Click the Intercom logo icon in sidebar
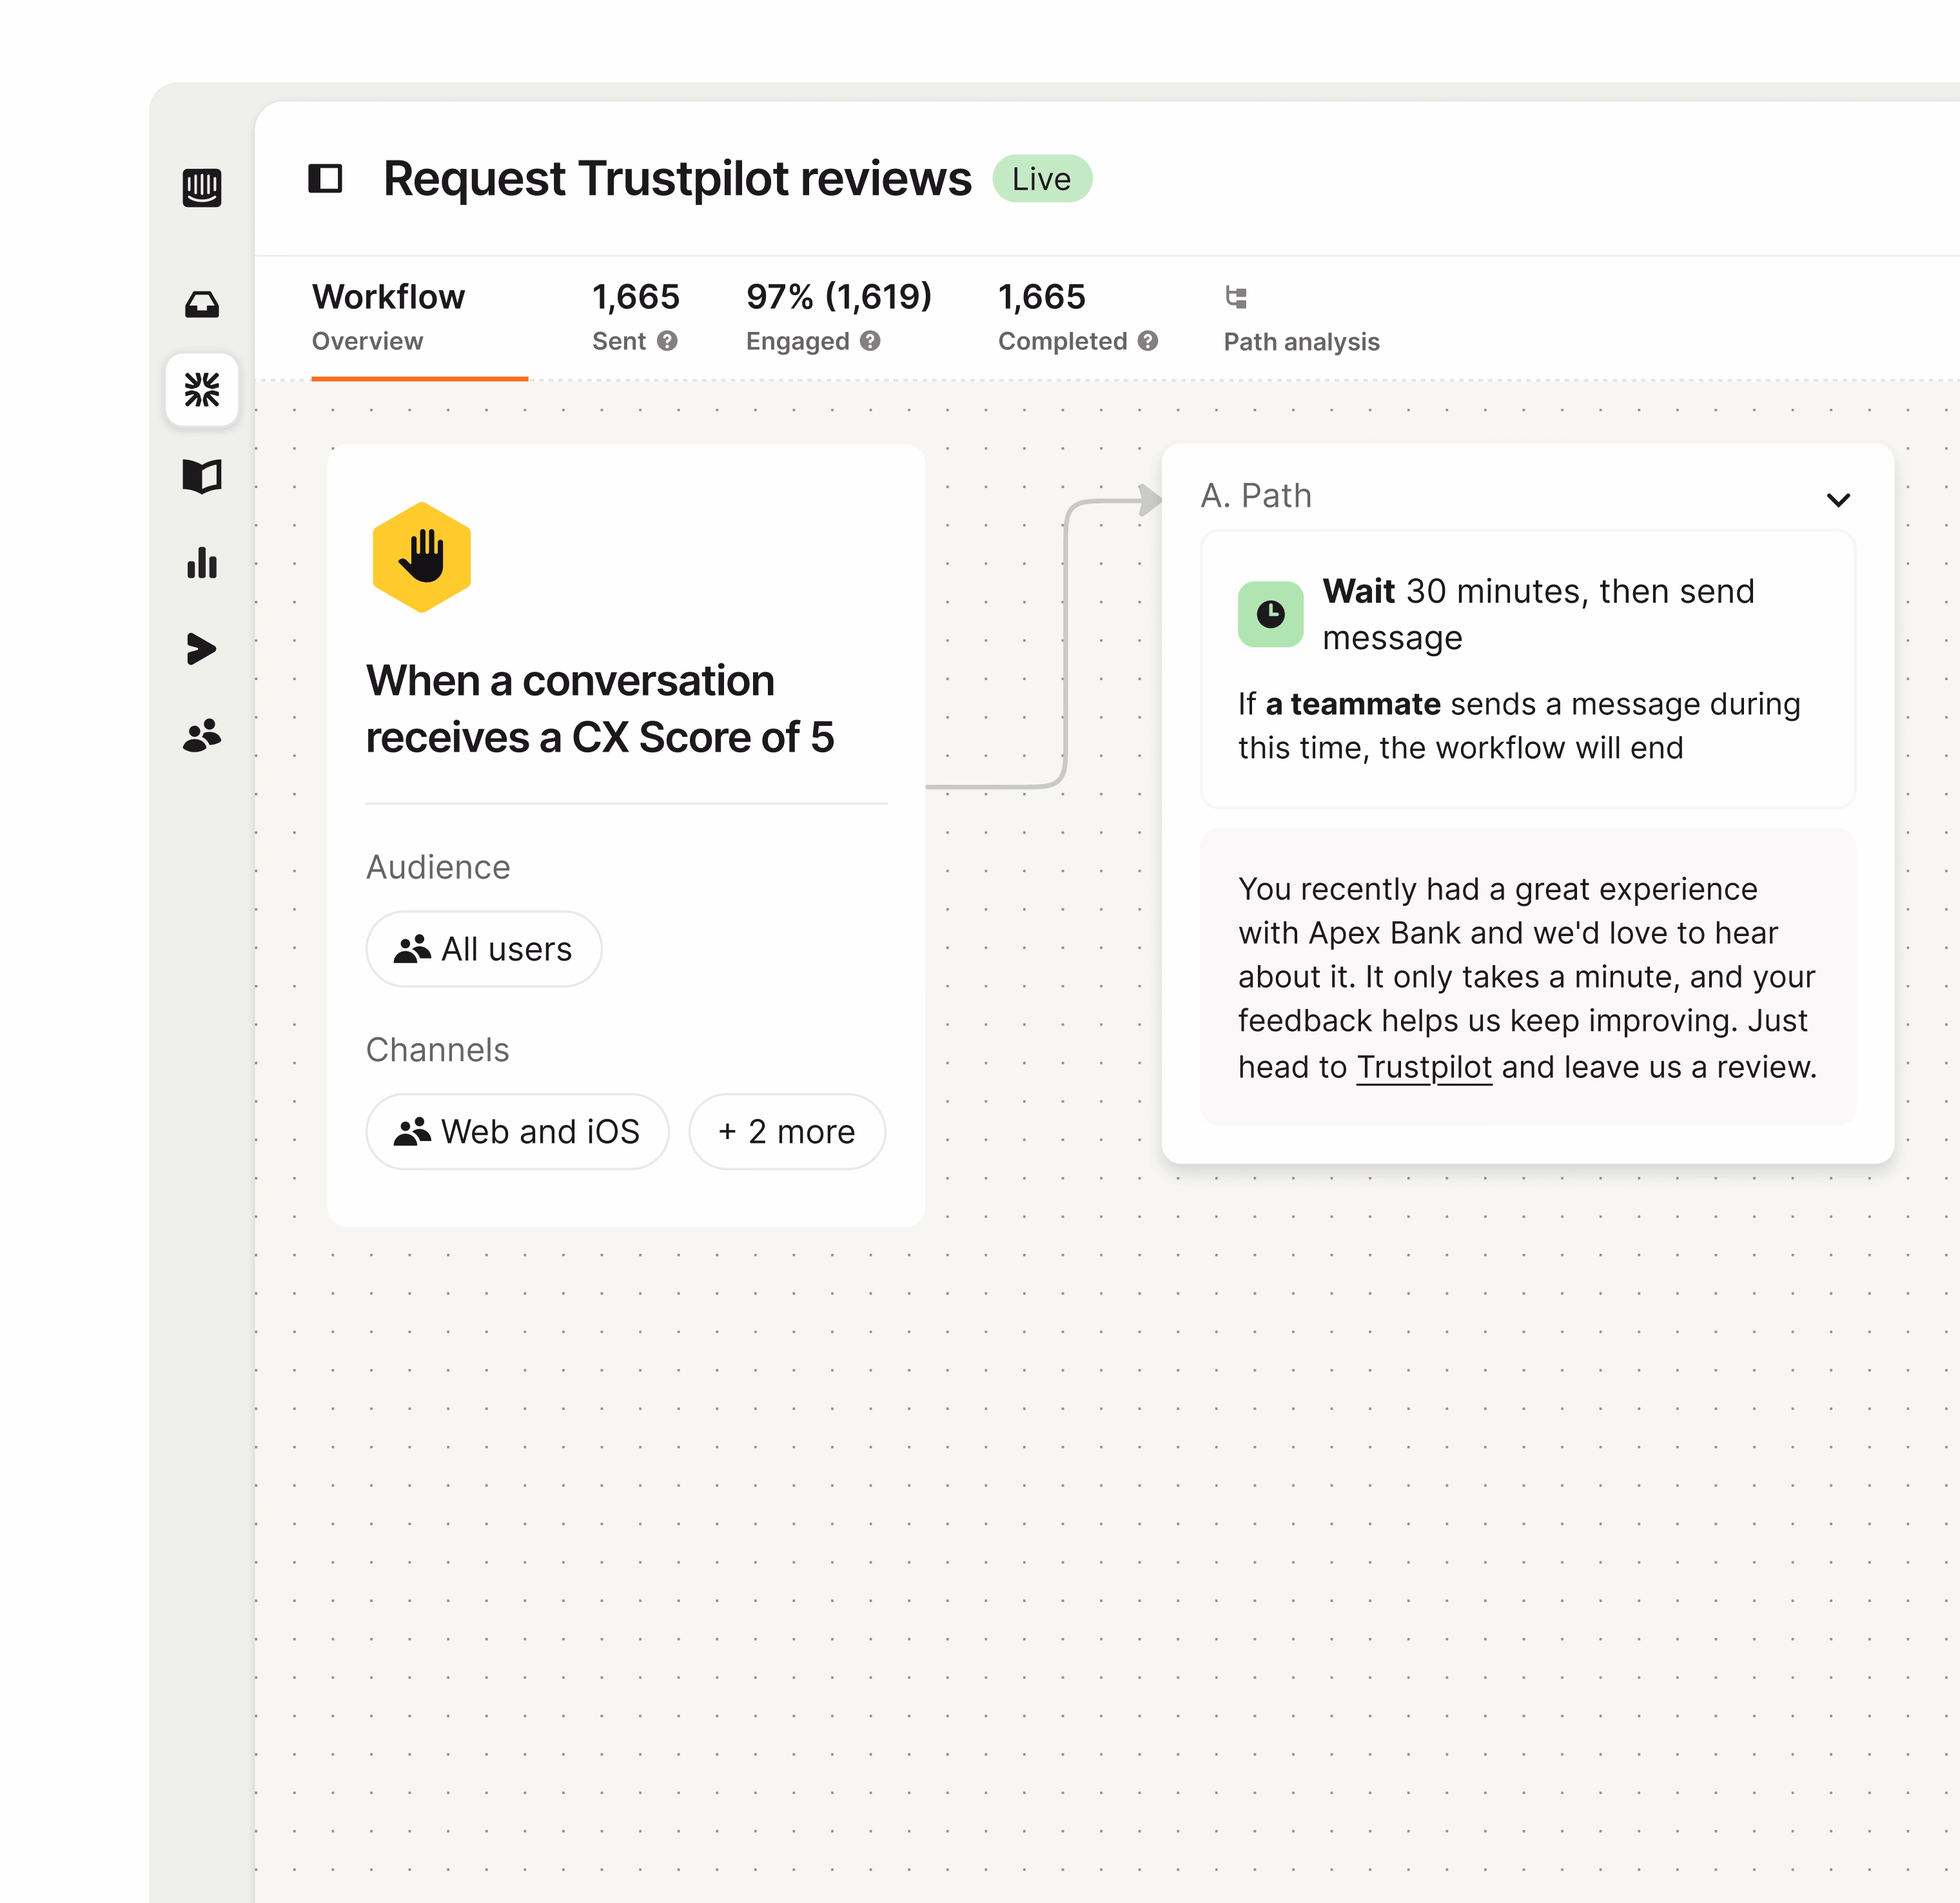Viewport: 1960px width, 1903px height. coord(202,187)
